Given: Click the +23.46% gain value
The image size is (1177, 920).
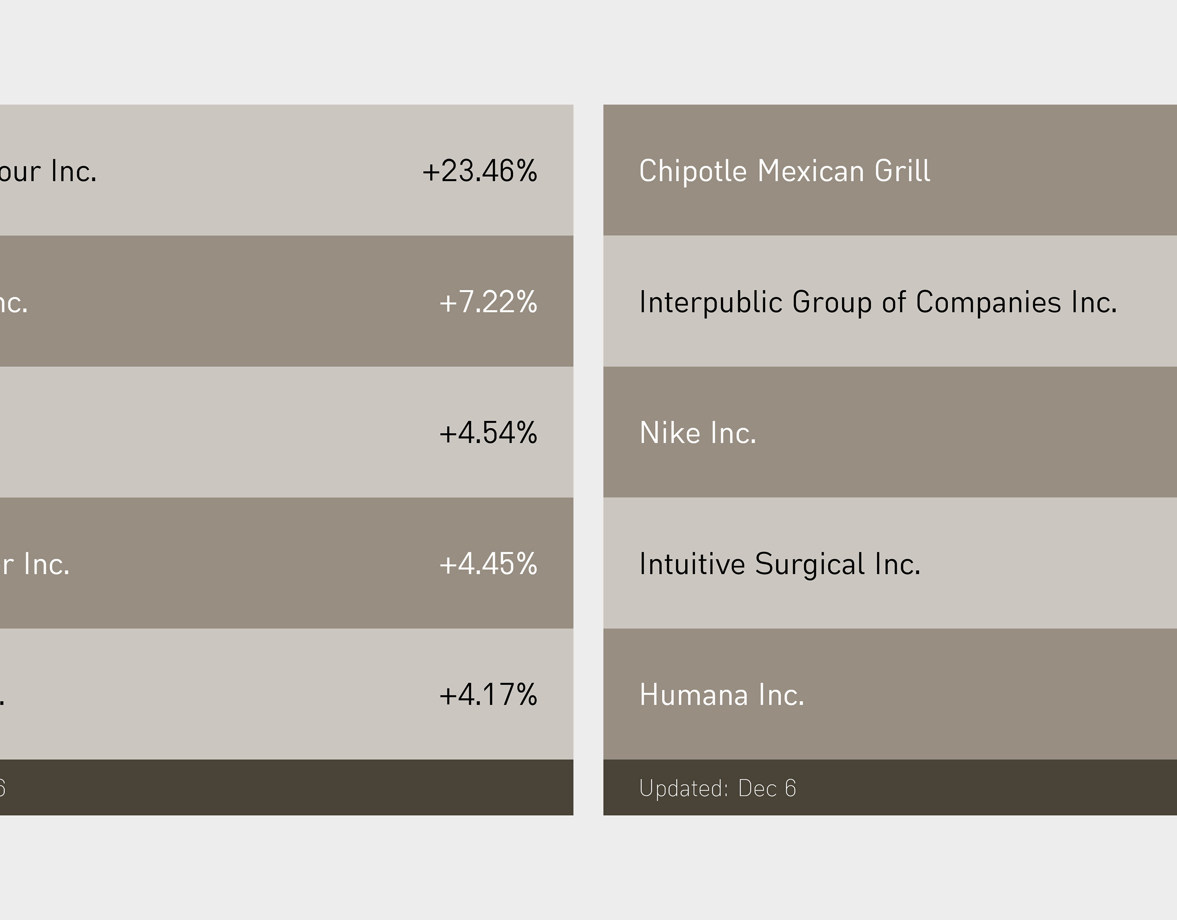Looking at the screenshot, I should [x=480, y=171].
